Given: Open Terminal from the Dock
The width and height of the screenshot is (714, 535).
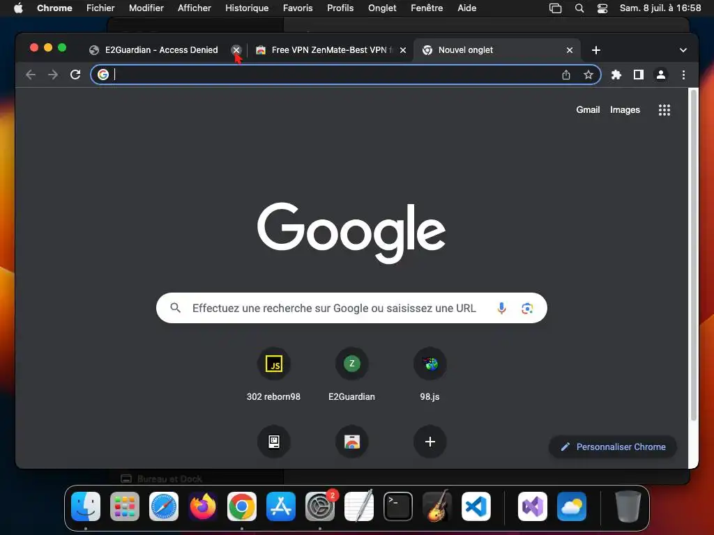Looking at the screenshot, I should (398, 506).
